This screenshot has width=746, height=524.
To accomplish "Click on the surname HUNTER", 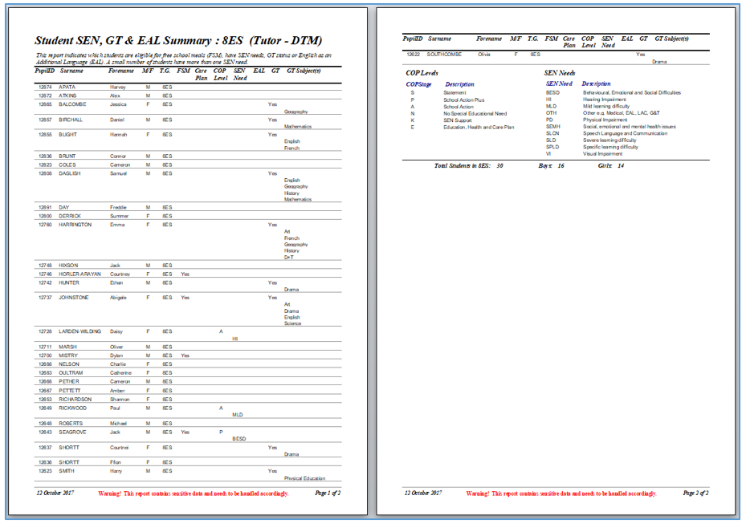I will (69, 283).
